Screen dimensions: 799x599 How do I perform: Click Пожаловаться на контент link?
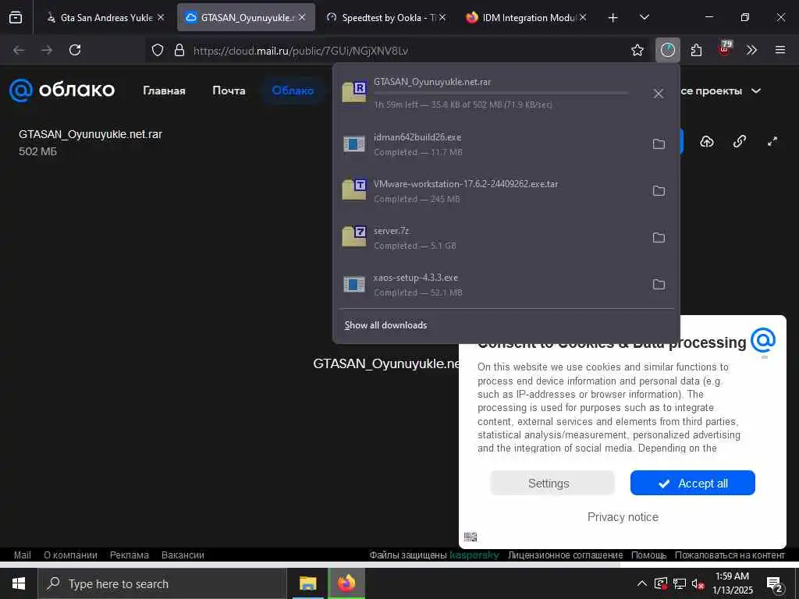(x=730, y=555)
